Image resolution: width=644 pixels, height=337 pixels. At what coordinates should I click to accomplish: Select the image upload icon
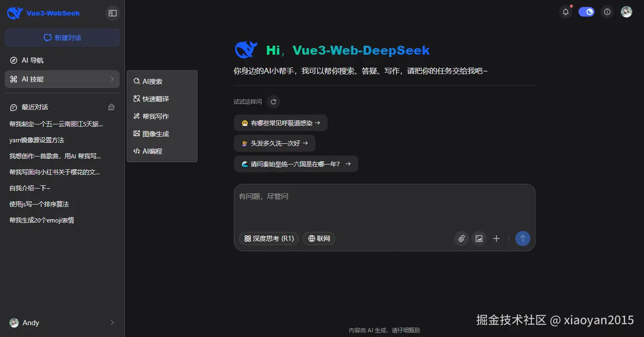479,238
